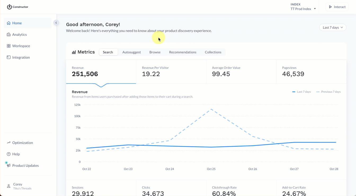The width and height of the screenshot is (356, 196).
Task: Select the Integration terminal icon
Action: point(9,57)
